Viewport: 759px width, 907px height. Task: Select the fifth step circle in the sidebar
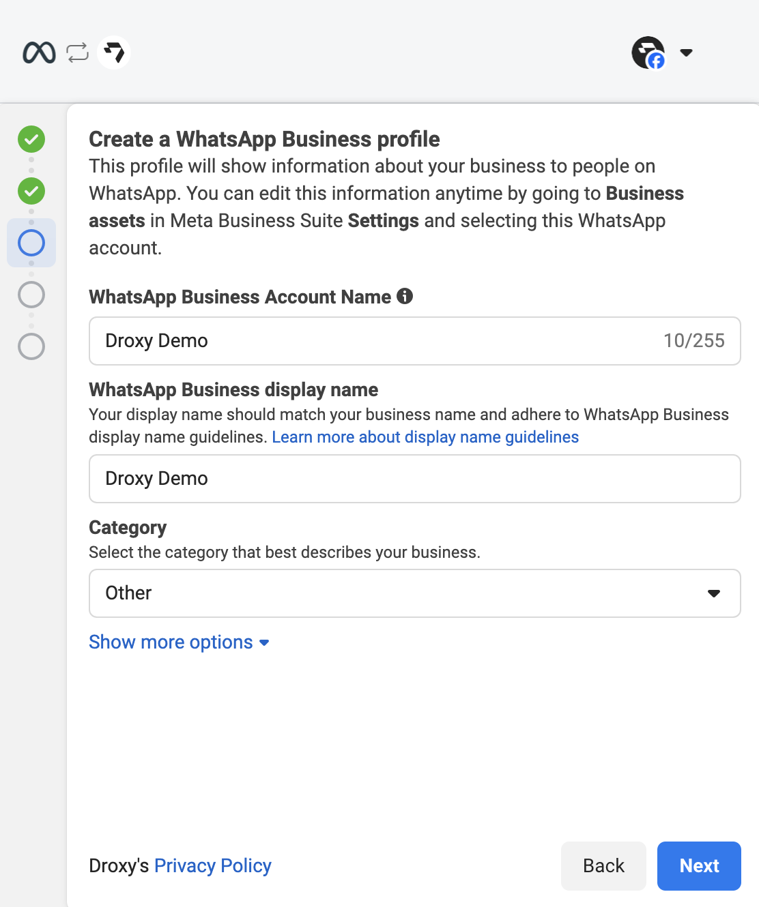[31, 346]
